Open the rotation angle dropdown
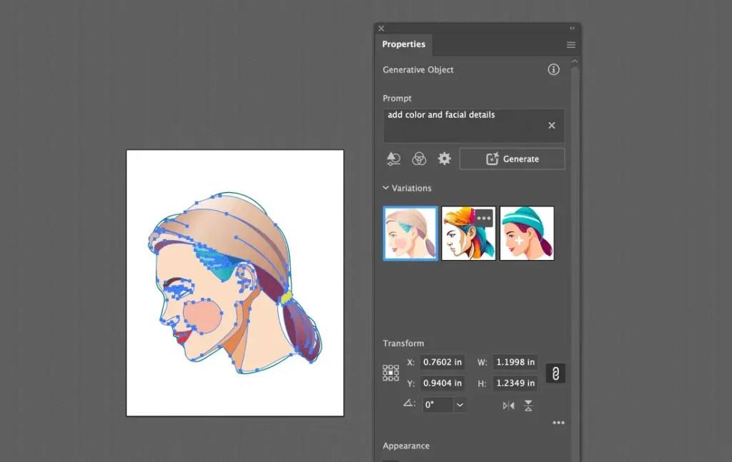This screenshot has height=462, width=732. 460,405
